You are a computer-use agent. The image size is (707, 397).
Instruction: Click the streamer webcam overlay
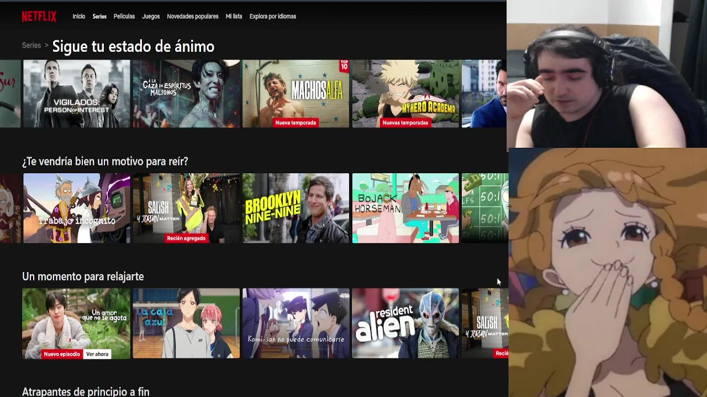[606, 74]
